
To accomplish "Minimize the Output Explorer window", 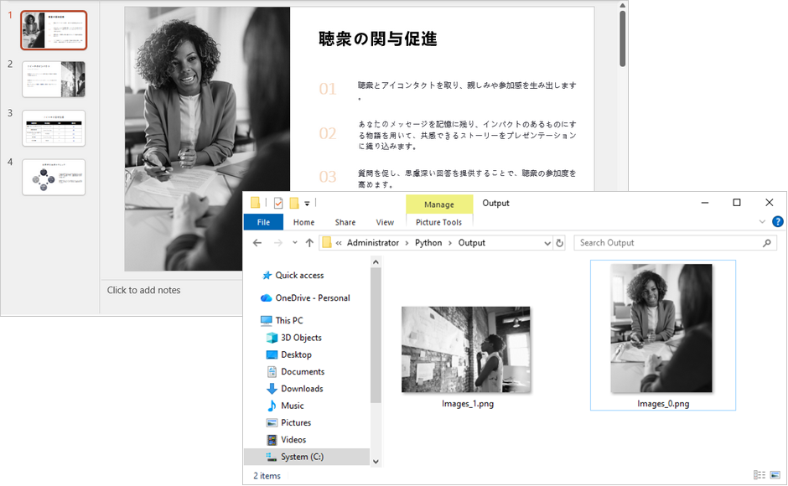I will pos(705,203).
